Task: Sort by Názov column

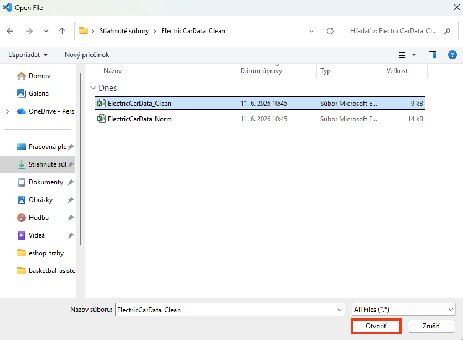Action: tap(112, 71)
